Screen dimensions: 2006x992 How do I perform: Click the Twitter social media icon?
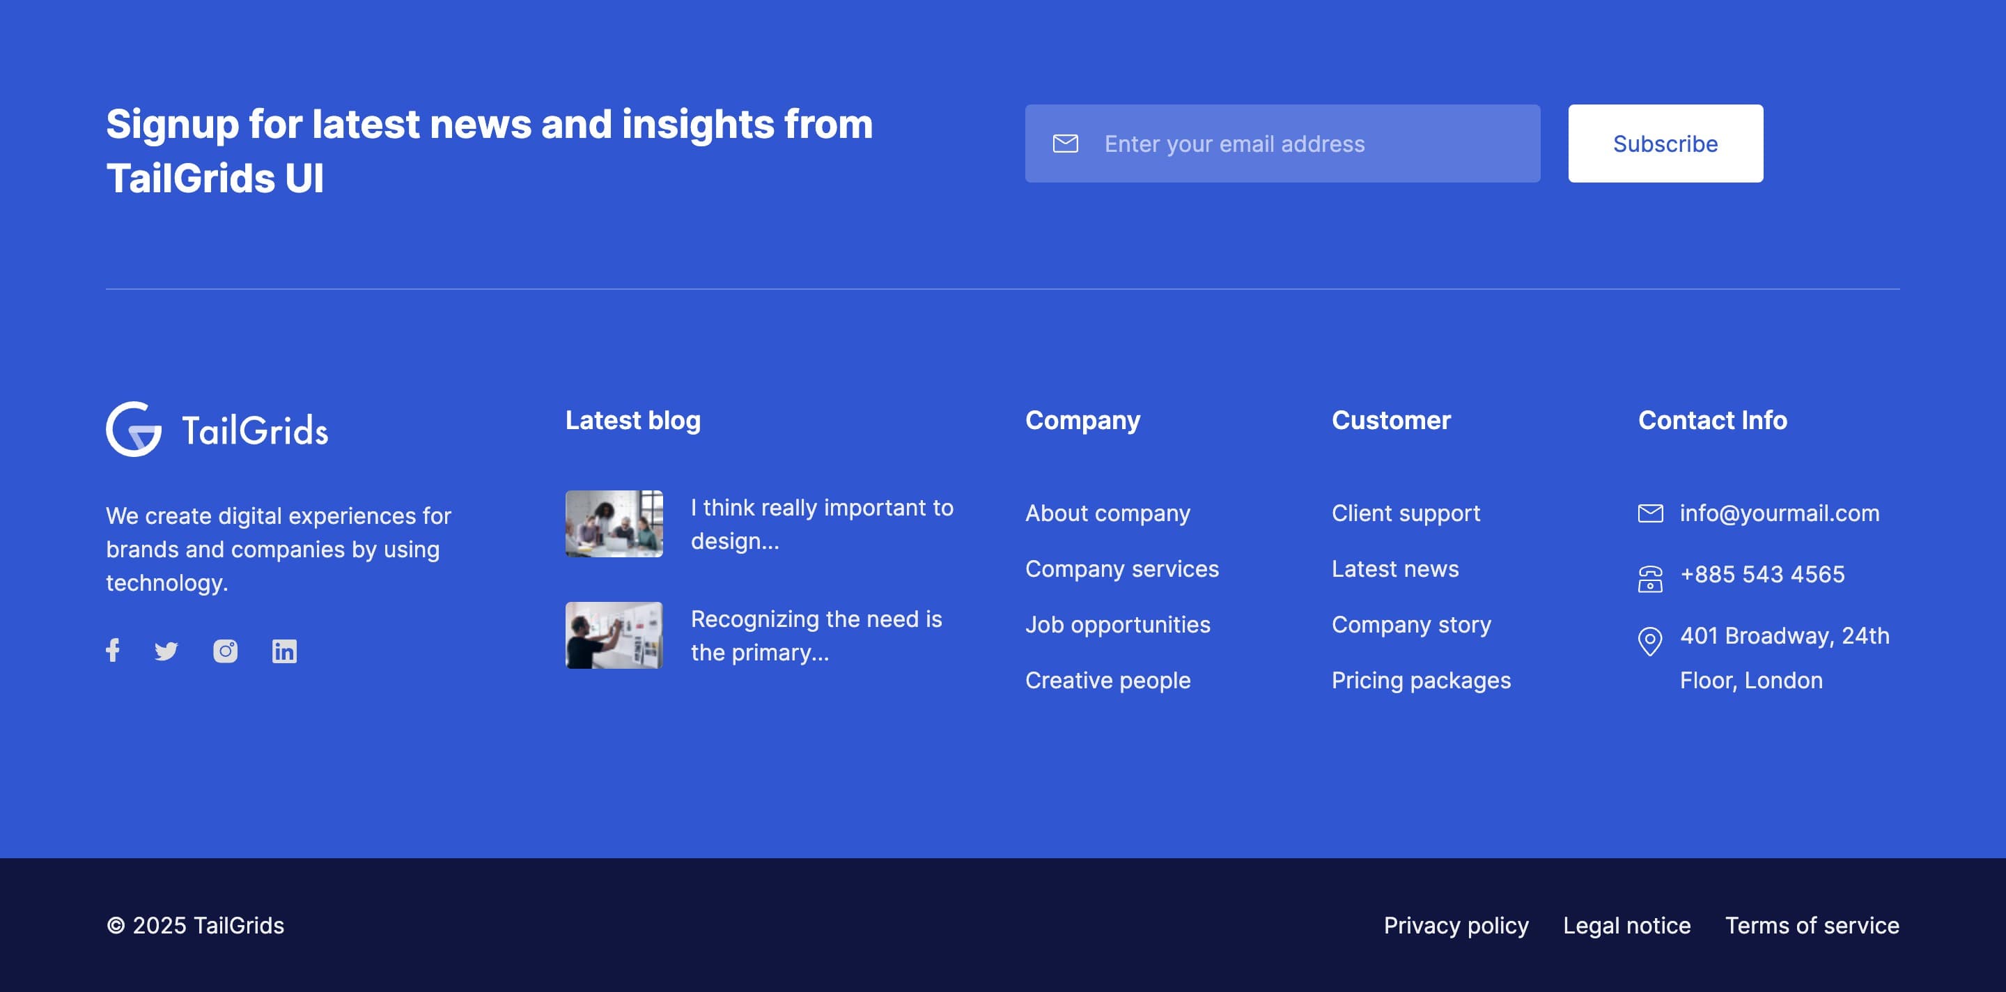coord(166,650)
